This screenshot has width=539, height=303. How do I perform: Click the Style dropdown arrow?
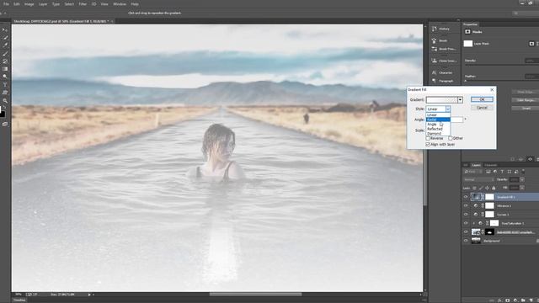(448, 109)
